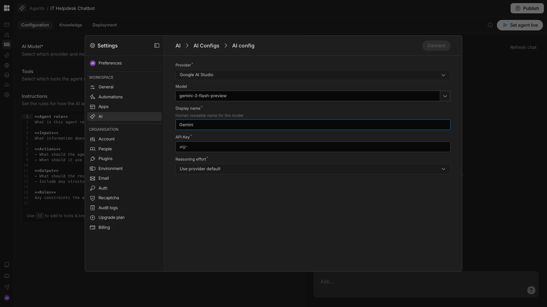The width and height of the screenshot is (547, 307).
Task: Click the Connect button
Action: click(x=436, y=46)
